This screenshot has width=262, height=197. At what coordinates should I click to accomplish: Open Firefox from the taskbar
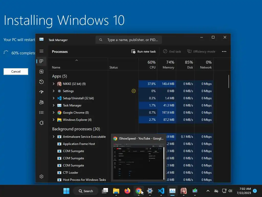point(127,191)
